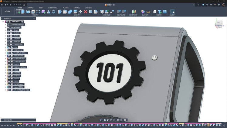Switch to the MANAGE tab
Image resolution: width=227 pixels, height=128 pixels.
click(77, 8)
